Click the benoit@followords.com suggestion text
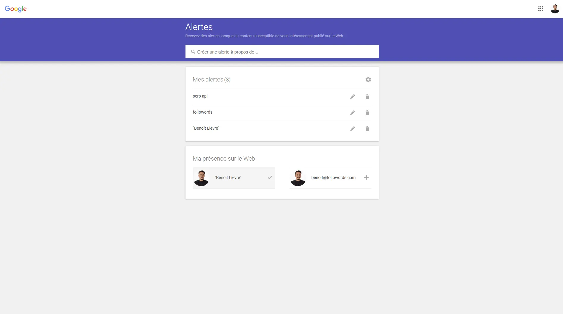563x314 pixels. coord(333,178)
